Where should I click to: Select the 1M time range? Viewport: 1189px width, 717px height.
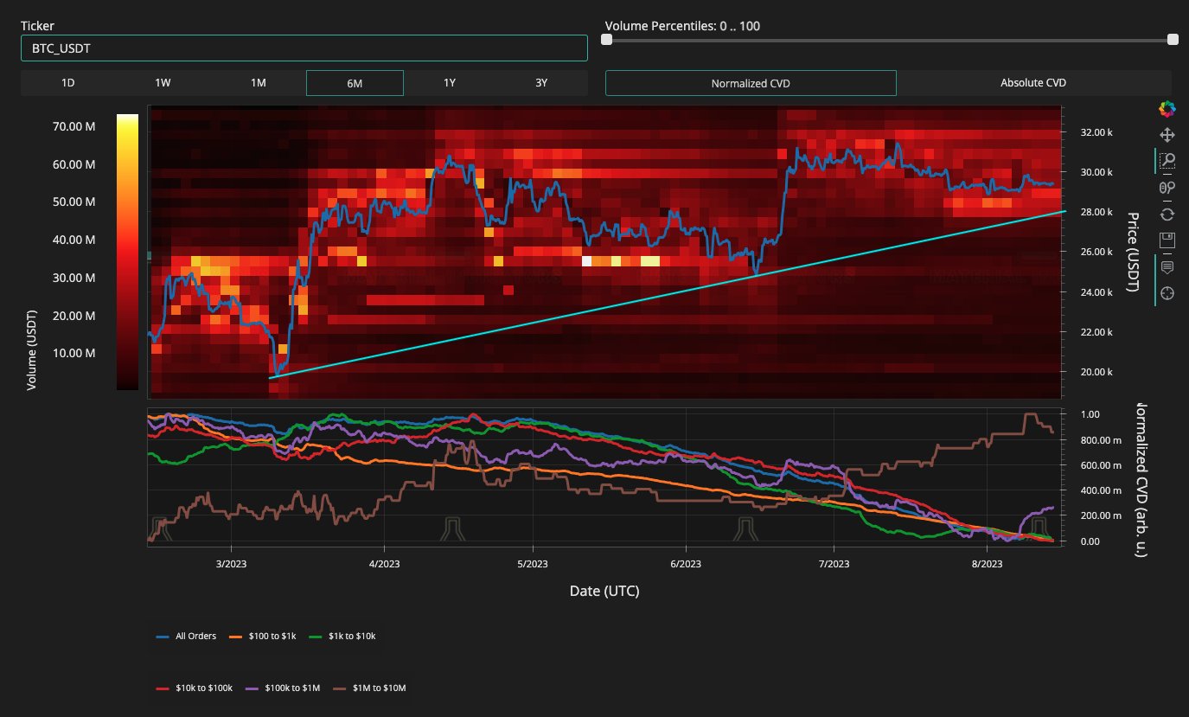tap(257, 82)
